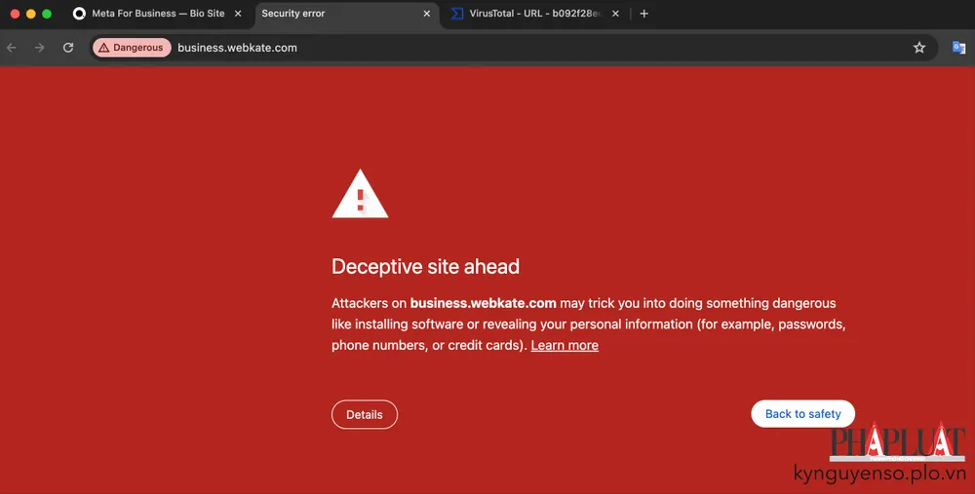
Task: Click bold business.webkate.com in warning text
Action: [484, 303]
